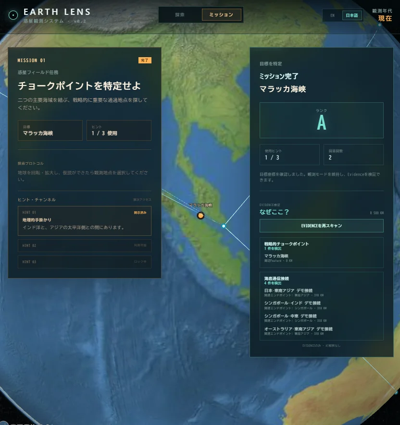
Task: Click the 探索プロトコル section label
Action: tap(31, 163)
